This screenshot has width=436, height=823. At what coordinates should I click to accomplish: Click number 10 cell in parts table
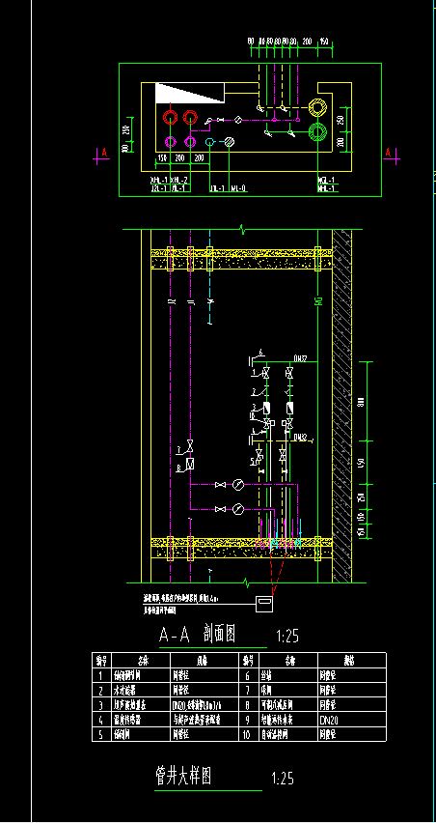(248, 735)
